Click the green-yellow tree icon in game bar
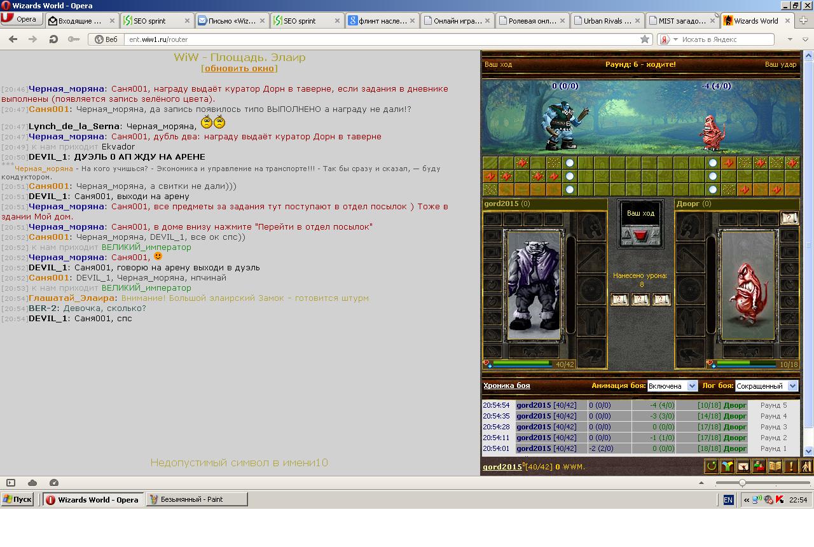 pyautogui.click(x=728, y=466)
